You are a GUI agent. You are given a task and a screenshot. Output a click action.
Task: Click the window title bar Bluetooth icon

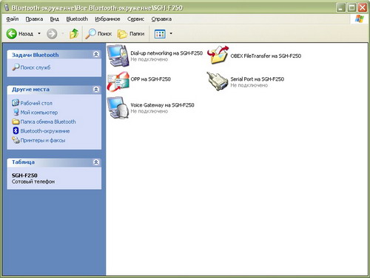tap(7, 7)
